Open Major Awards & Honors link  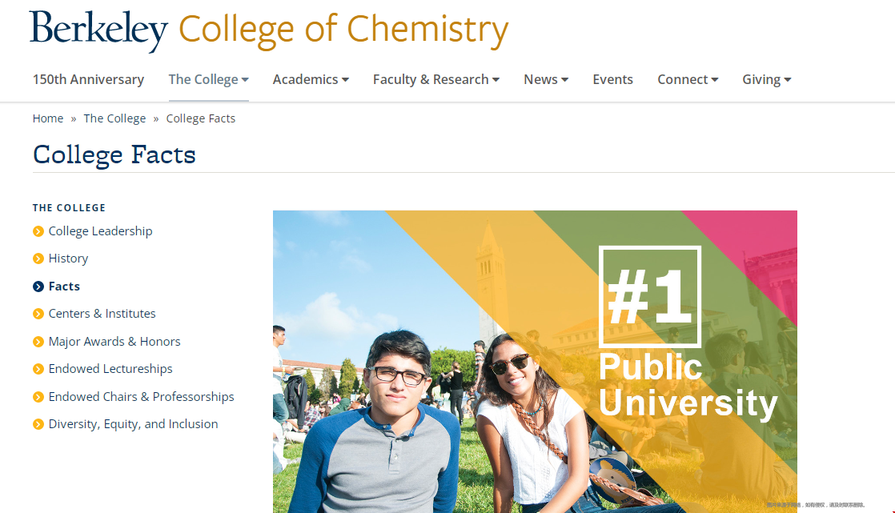click(x=114, y=341)
